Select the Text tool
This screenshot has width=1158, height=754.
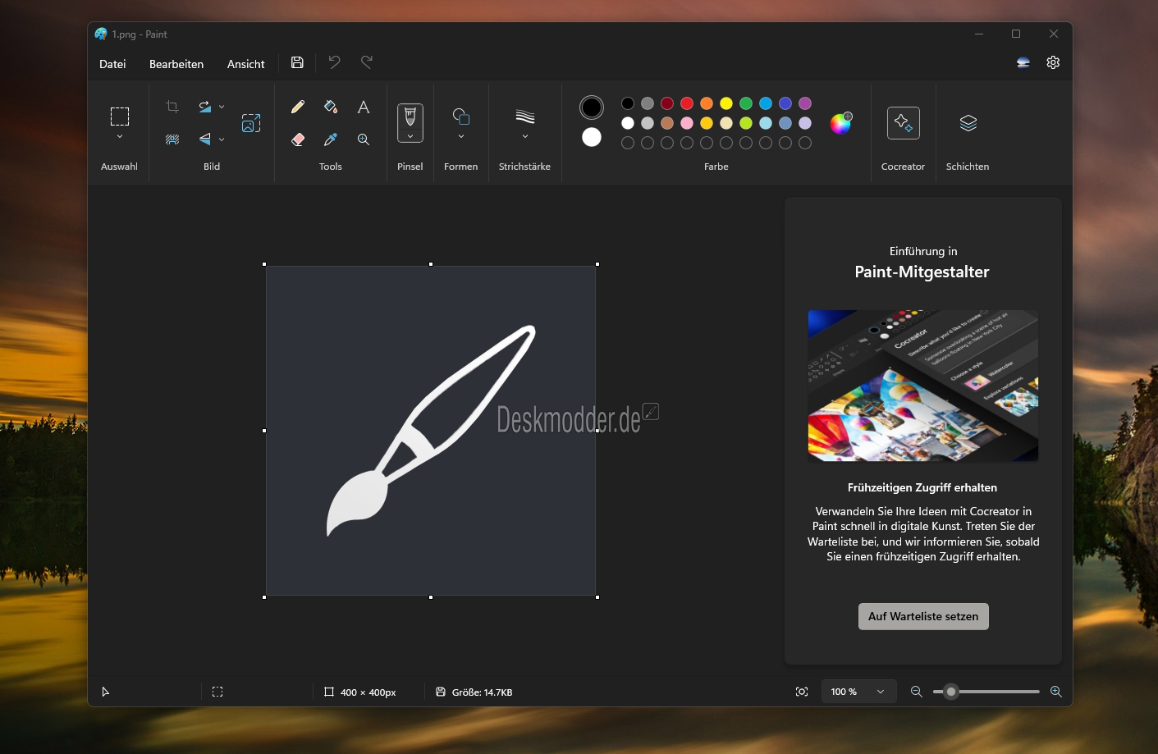pos(364,107)
